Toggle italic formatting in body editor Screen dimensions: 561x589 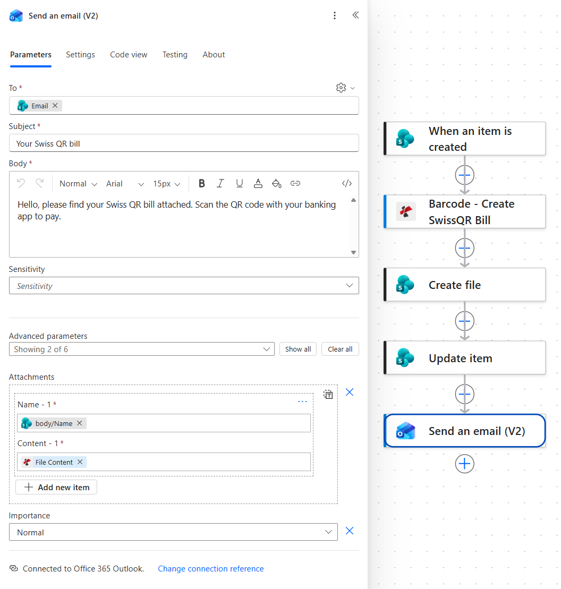click(220, 183)
